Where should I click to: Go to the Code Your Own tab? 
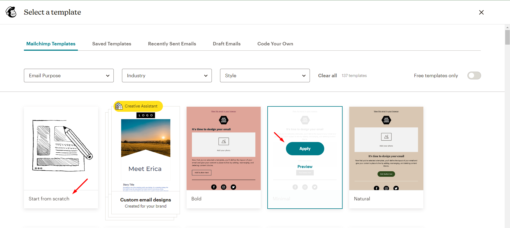(x=275, y=44)
